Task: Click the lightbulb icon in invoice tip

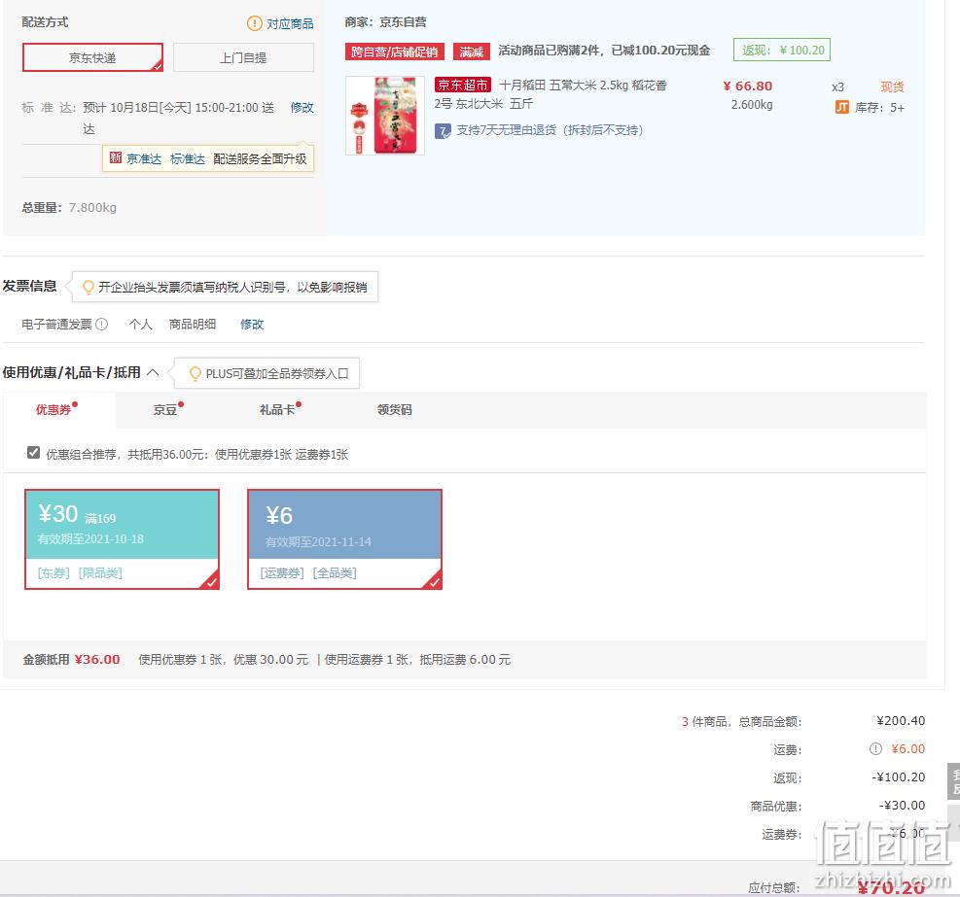Action: click(x=89, y=287)
